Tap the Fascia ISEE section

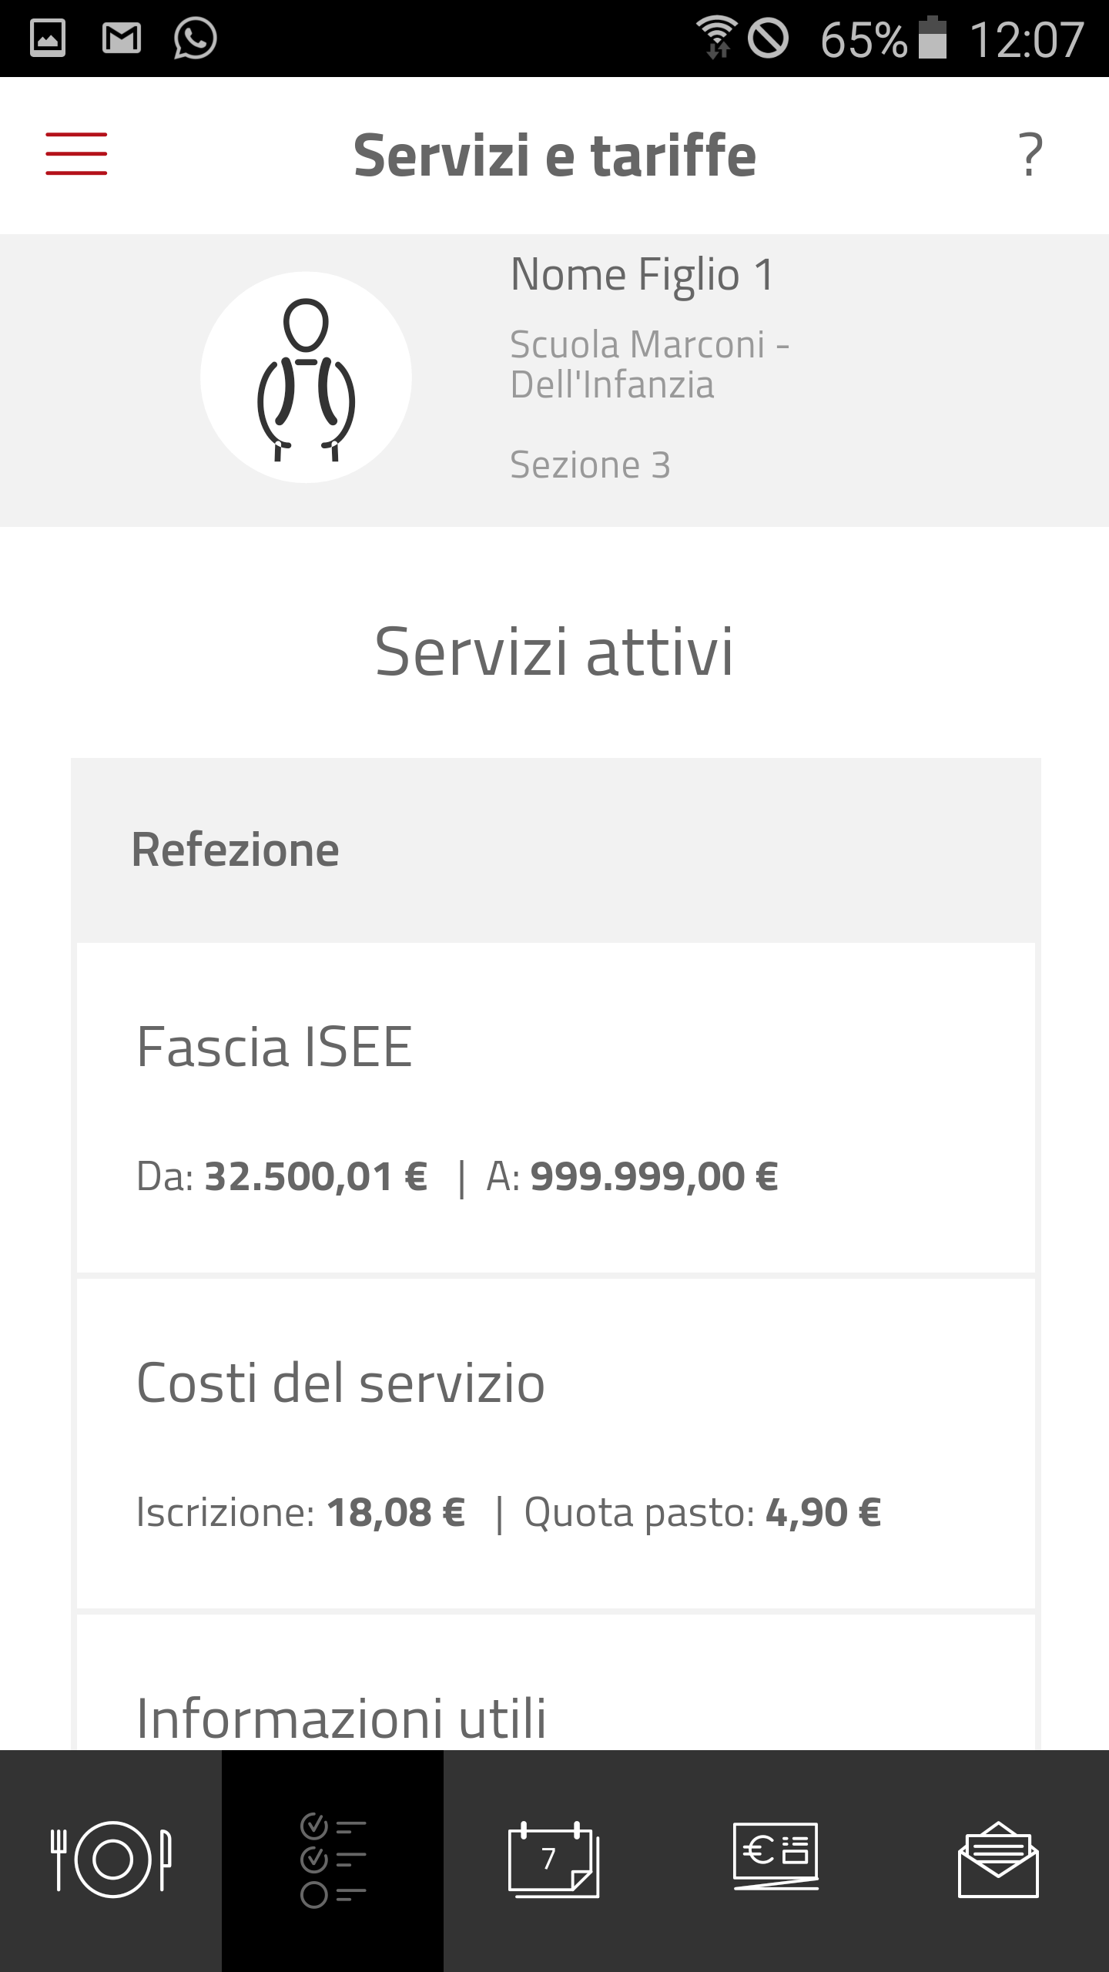pos(274,1048)
